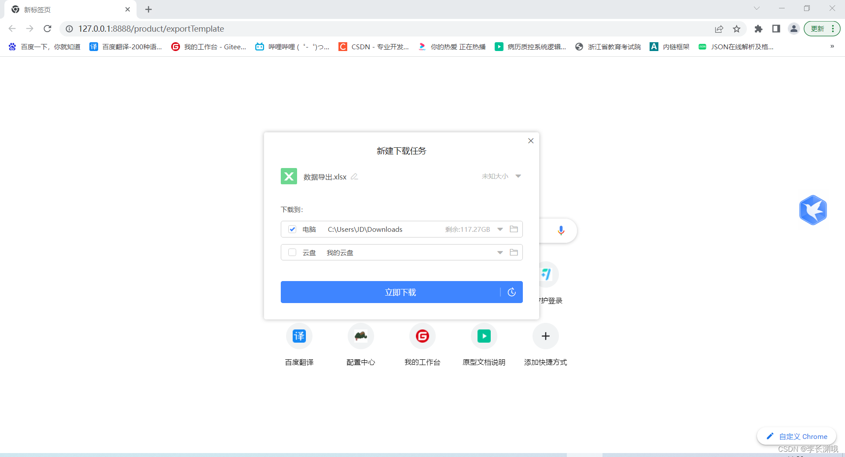Expand the Downloads path dropdown arrow
The image size is (845, 457).
500,229
